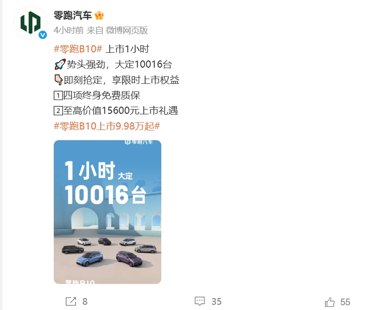The height and width of the screenshot is (310, 373).
Task: Open the 零跑汽车 profile avatar
Action: [x=30, y=23]
